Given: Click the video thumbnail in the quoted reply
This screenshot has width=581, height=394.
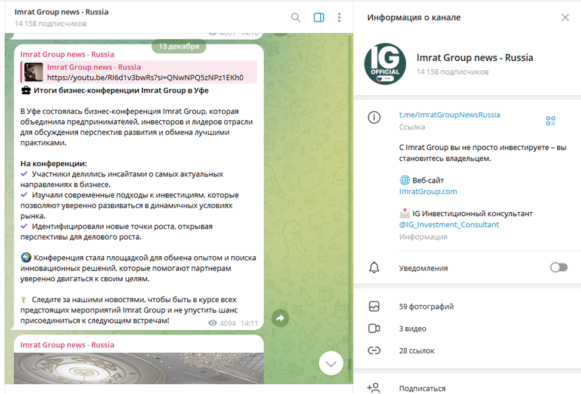Looking at the screenshot, I should (33, 72).
